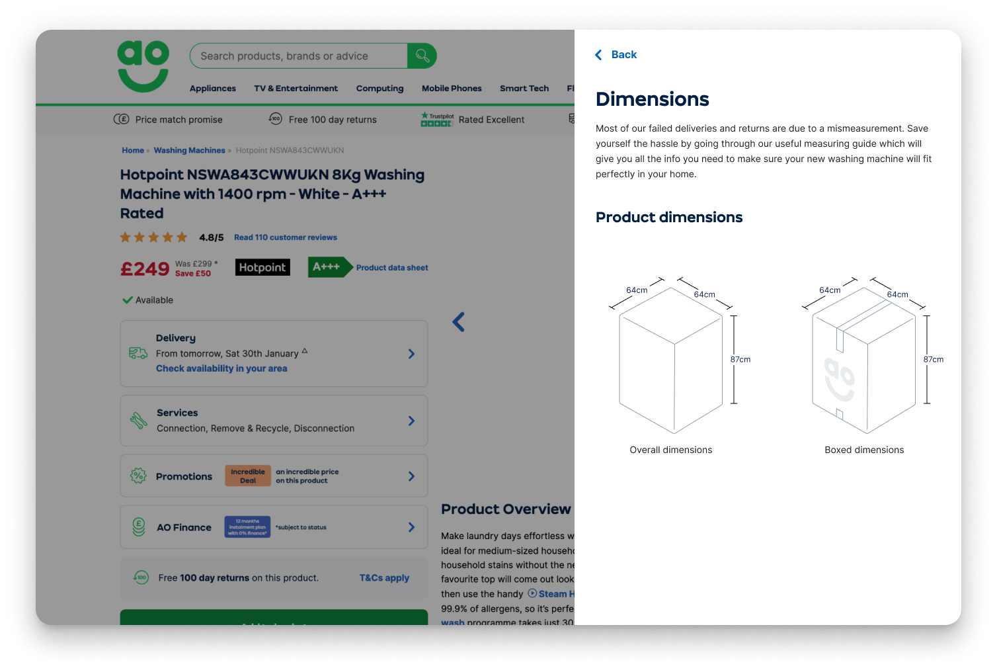Click the 'Boxed dimensions' caption

pos(864,450)
